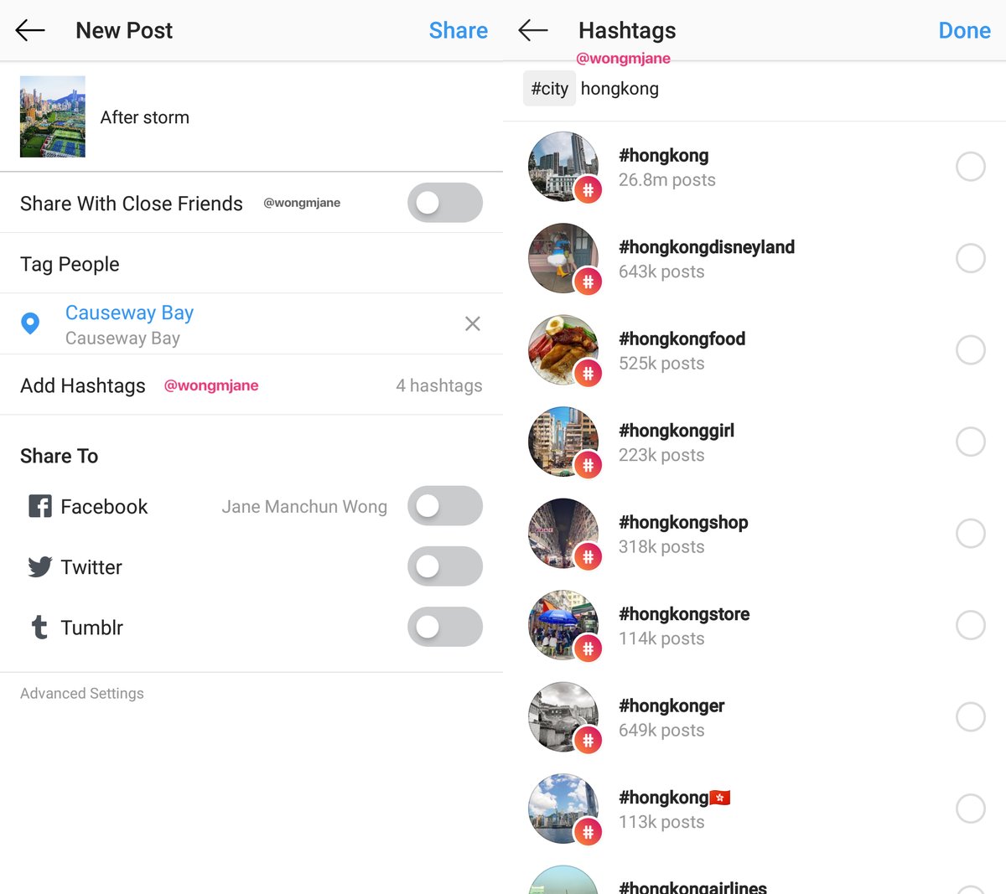The height and width of the screenshot is (894, 1006).
Task: Select the #hongkong hashtag radio button
Action: coord(971,167)
